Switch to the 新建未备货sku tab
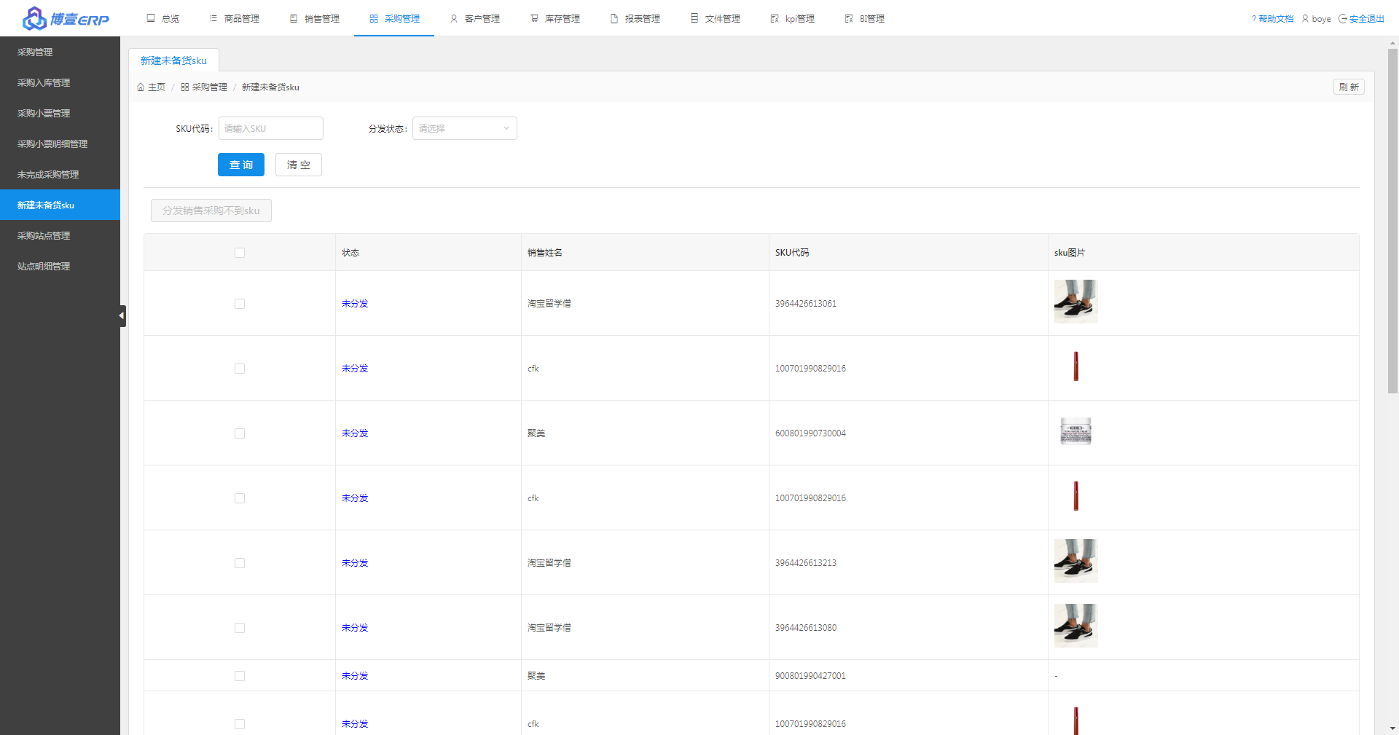1399x735 pixels. point(173,60)
